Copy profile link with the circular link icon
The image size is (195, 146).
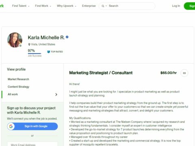click(x=184, y=73)
